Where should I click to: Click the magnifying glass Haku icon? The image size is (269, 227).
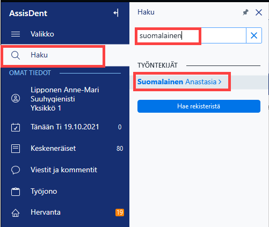16,55
